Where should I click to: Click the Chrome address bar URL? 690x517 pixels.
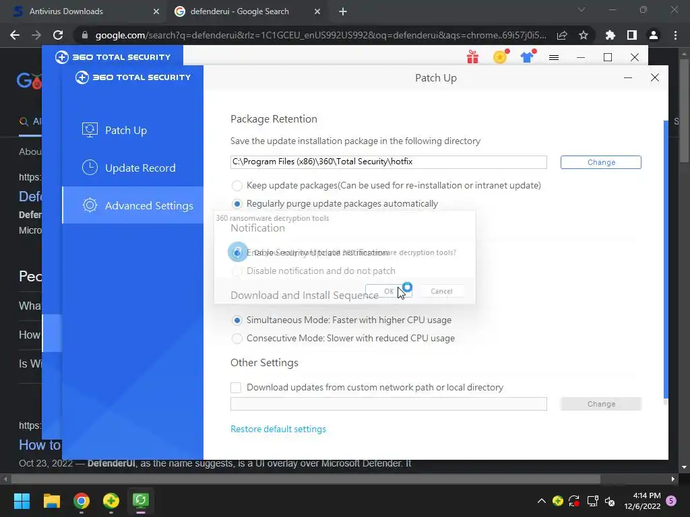321,35
